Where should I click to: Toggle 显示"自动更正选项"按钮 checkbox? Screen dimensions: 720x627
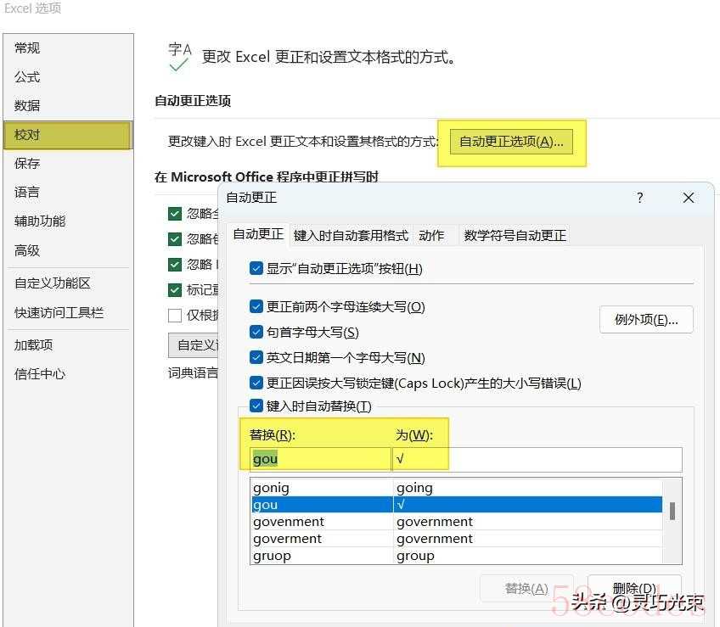tap(256, 268)
